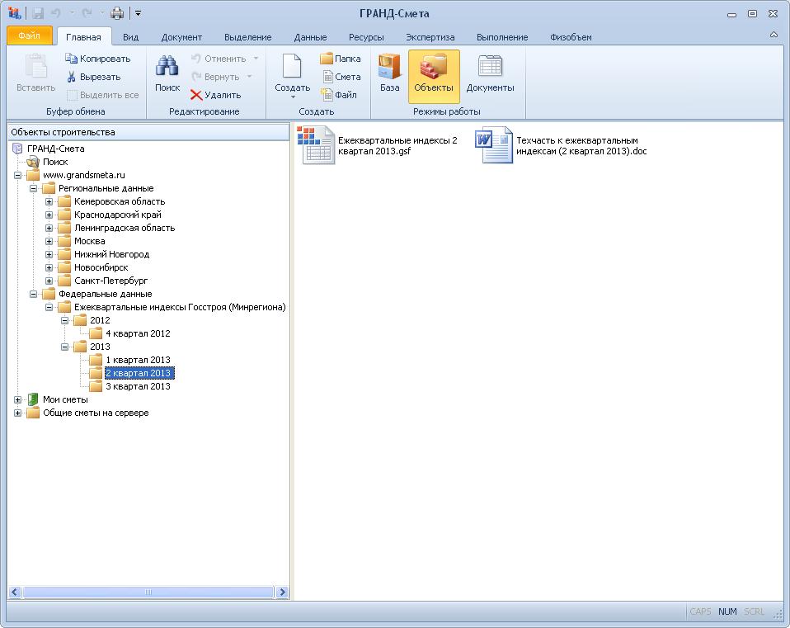The height and width of the screenshot is (628, 790).
Task: Open the Ресурсы tab
Action: pos(366,37)
